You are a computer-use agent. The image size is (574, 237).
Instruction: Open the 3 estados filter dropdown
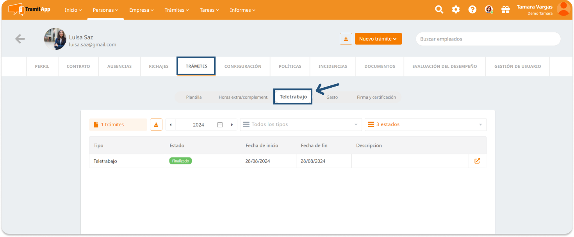(425, 125)
